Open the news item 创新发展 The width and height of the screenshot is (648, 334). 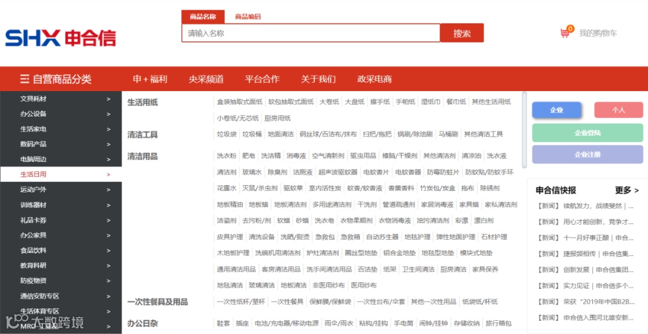585,270
